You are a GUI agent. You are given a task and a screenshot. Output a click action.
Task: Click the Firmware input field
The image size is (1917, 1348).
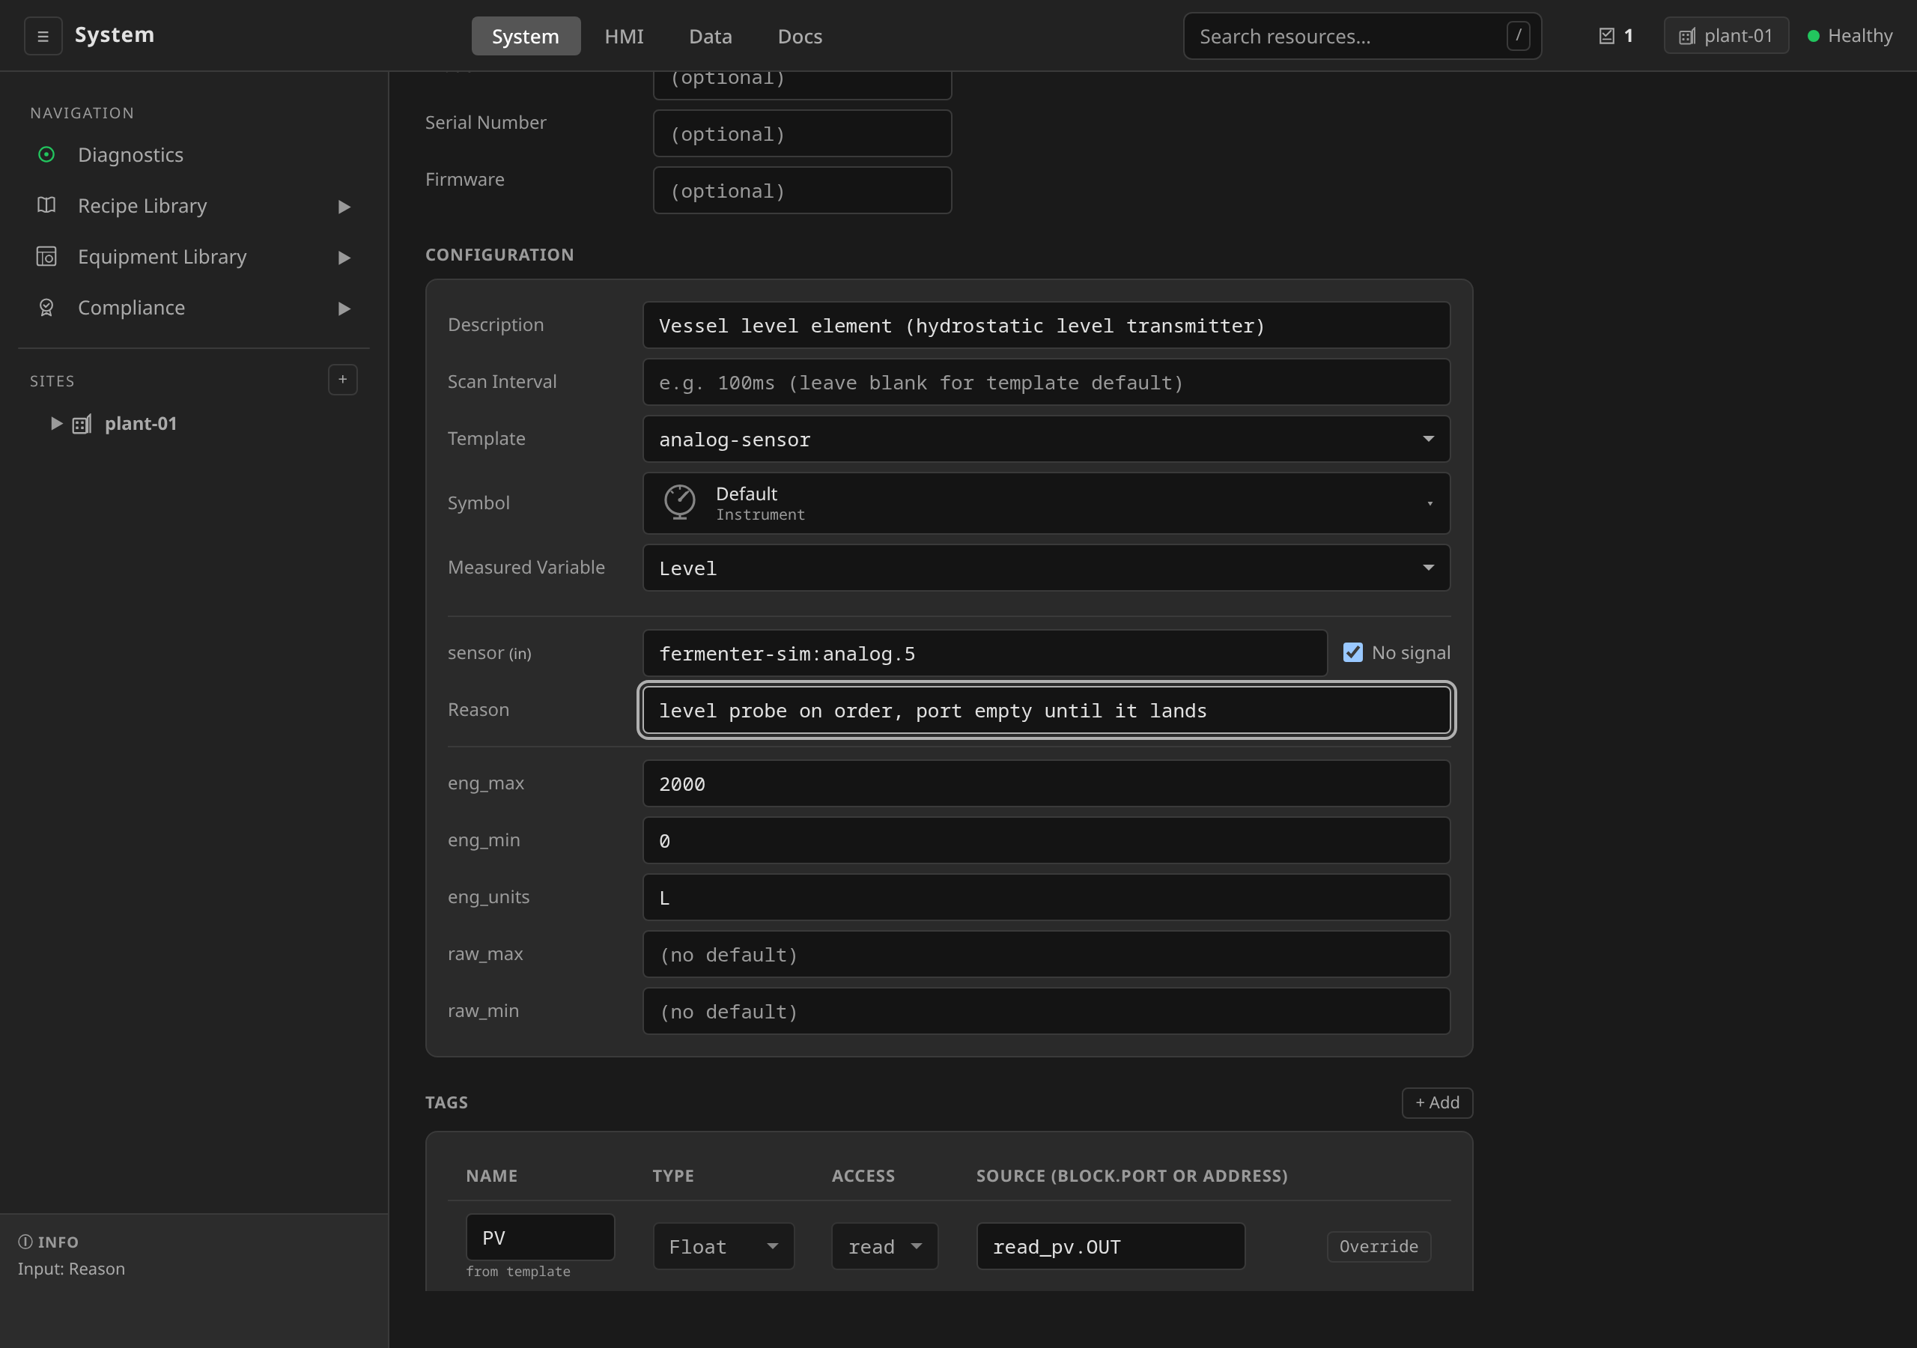(801, 190)
